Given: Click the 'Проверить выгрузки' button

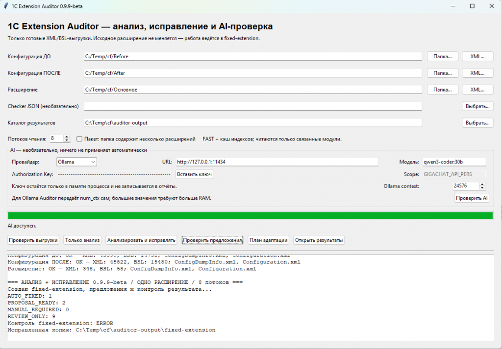Looking at the screenshot, I should [33, 240].
